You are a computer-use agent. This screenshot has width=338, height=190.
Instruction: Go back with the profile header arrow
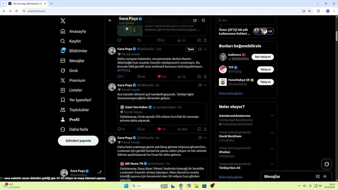click(x=110, y=20)
